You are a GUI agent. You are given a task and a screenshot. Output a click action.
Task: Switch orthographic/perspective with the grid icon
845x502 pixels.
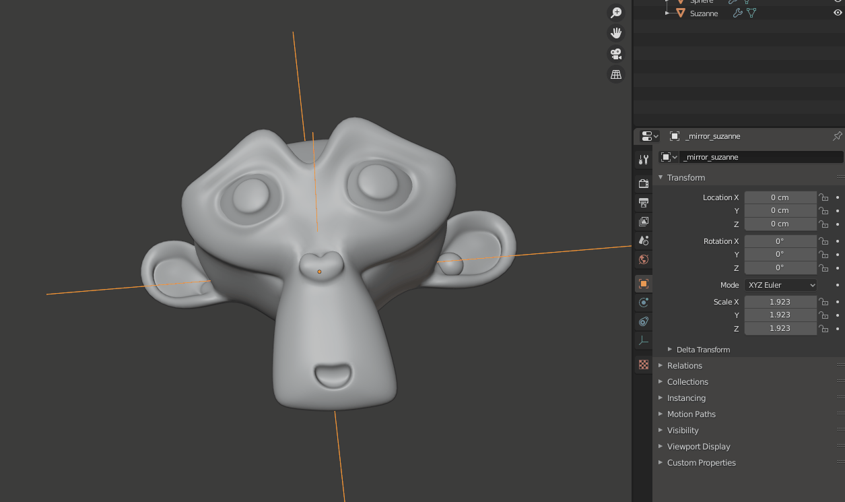click(x=615, y=75)
